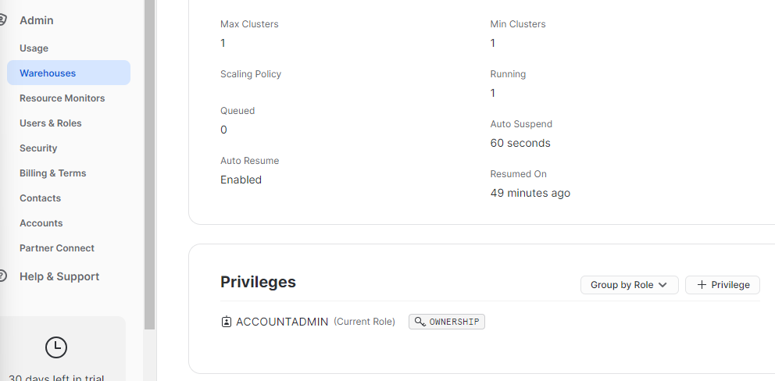
Task: Open the Contacts page
Action: coord(40,198)
